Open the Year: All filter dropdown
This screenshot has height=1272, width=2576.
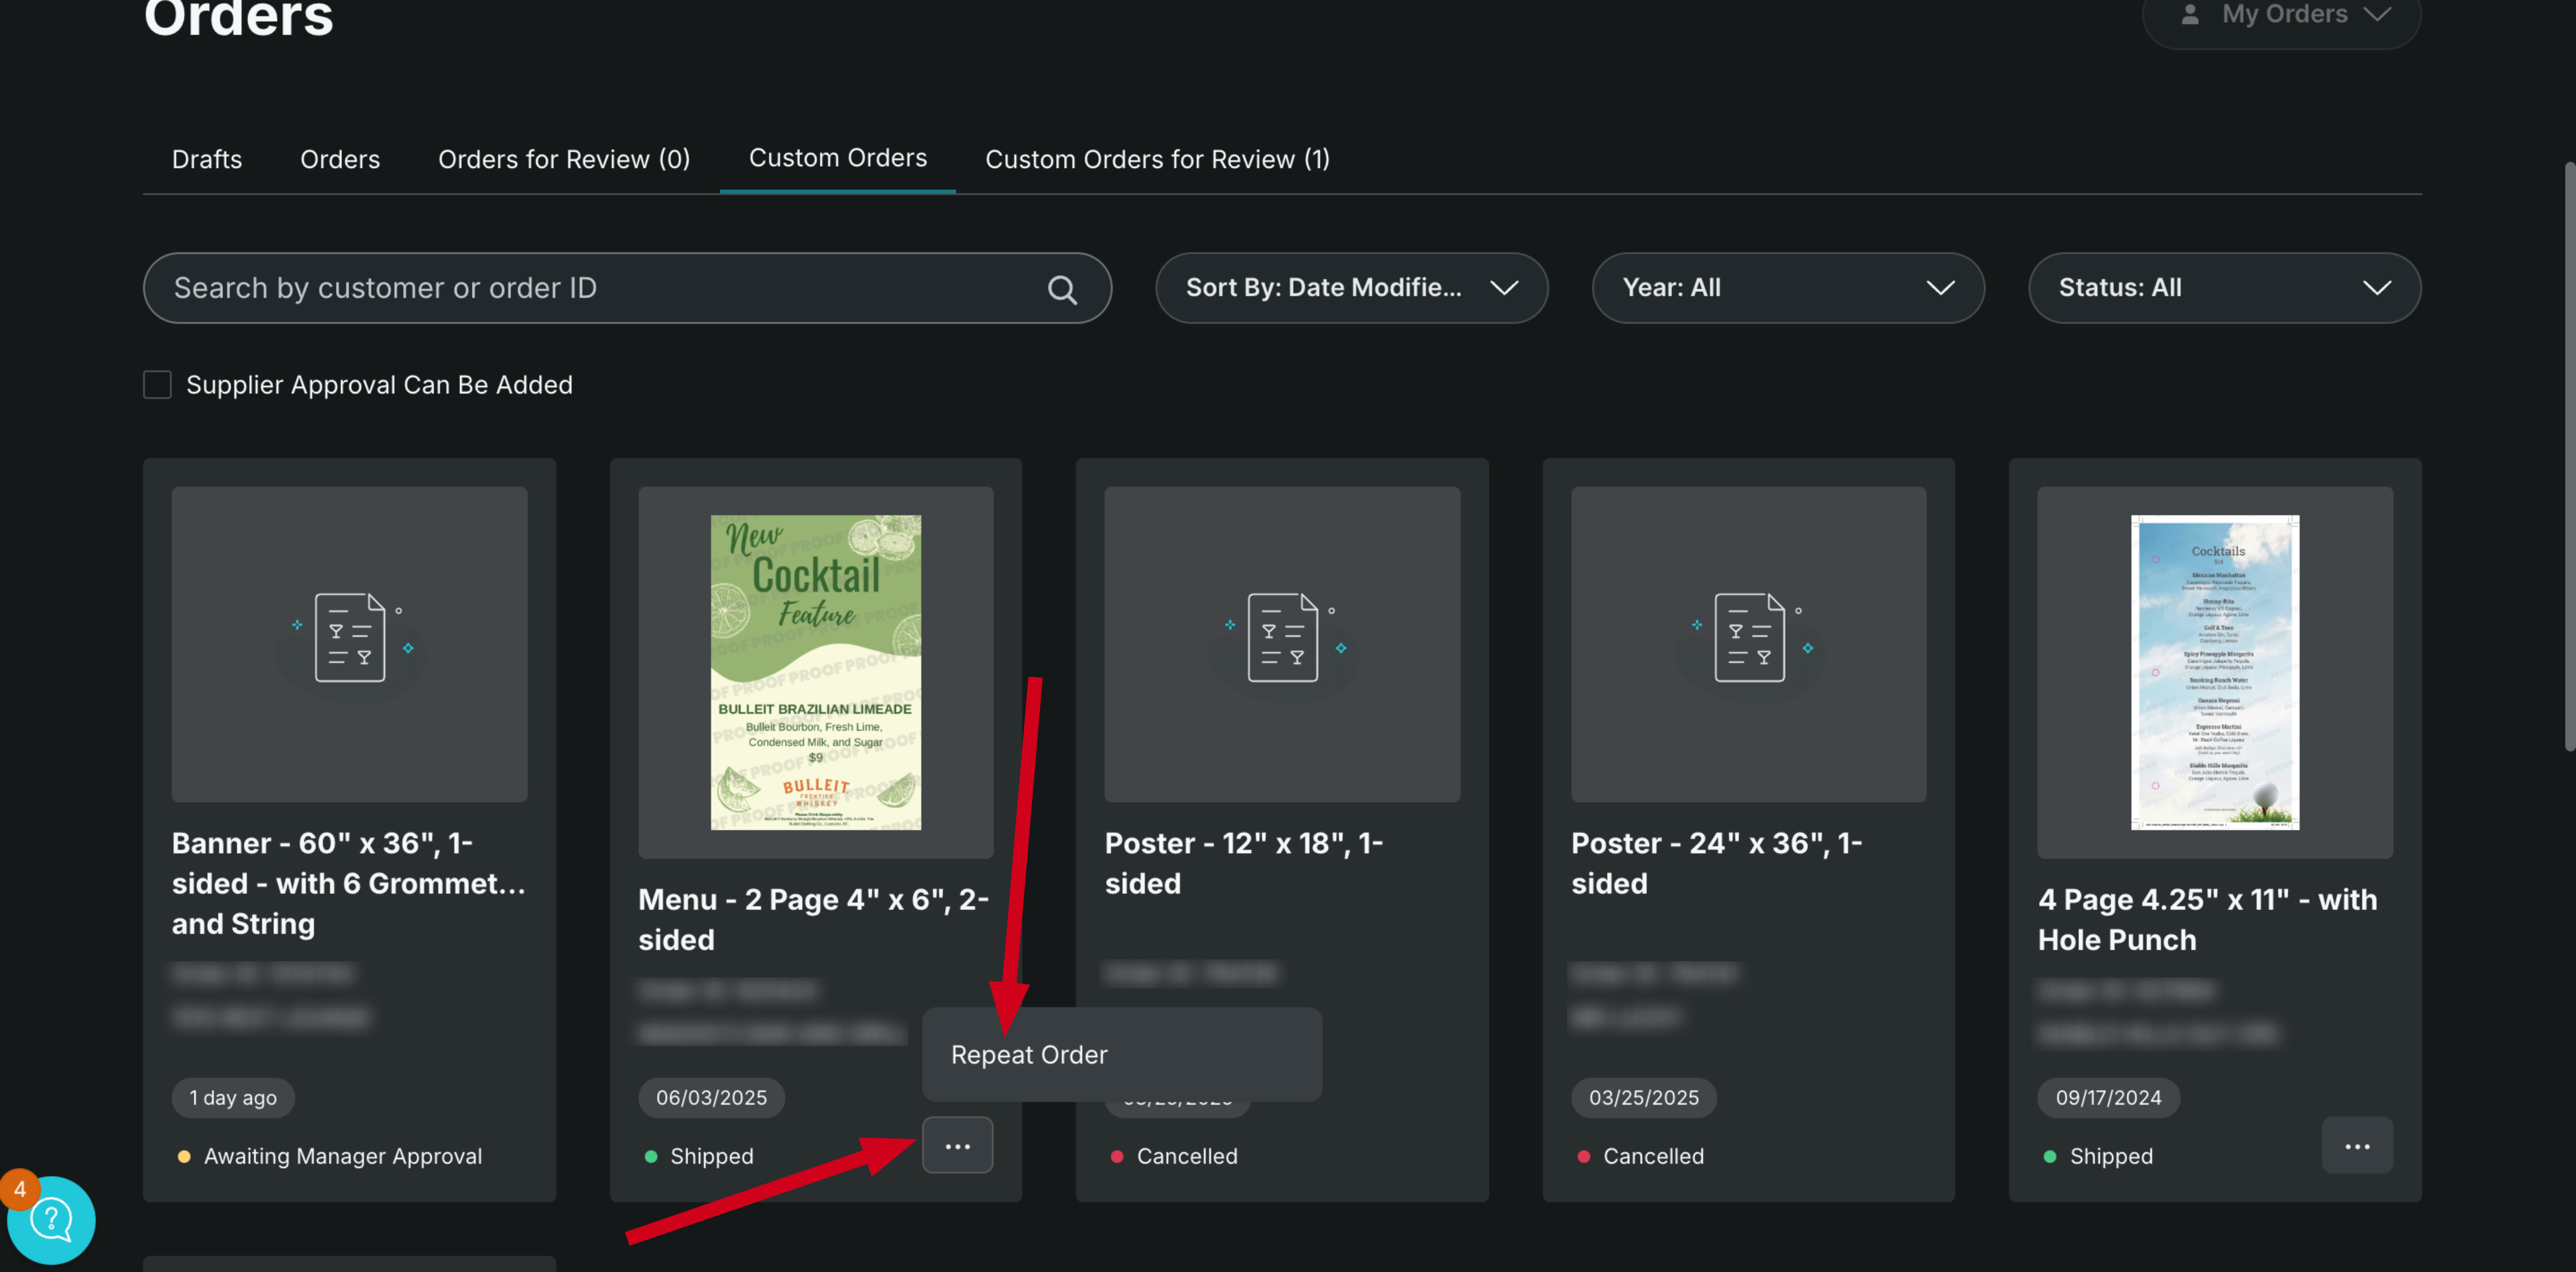click(x=1787, y=288)
